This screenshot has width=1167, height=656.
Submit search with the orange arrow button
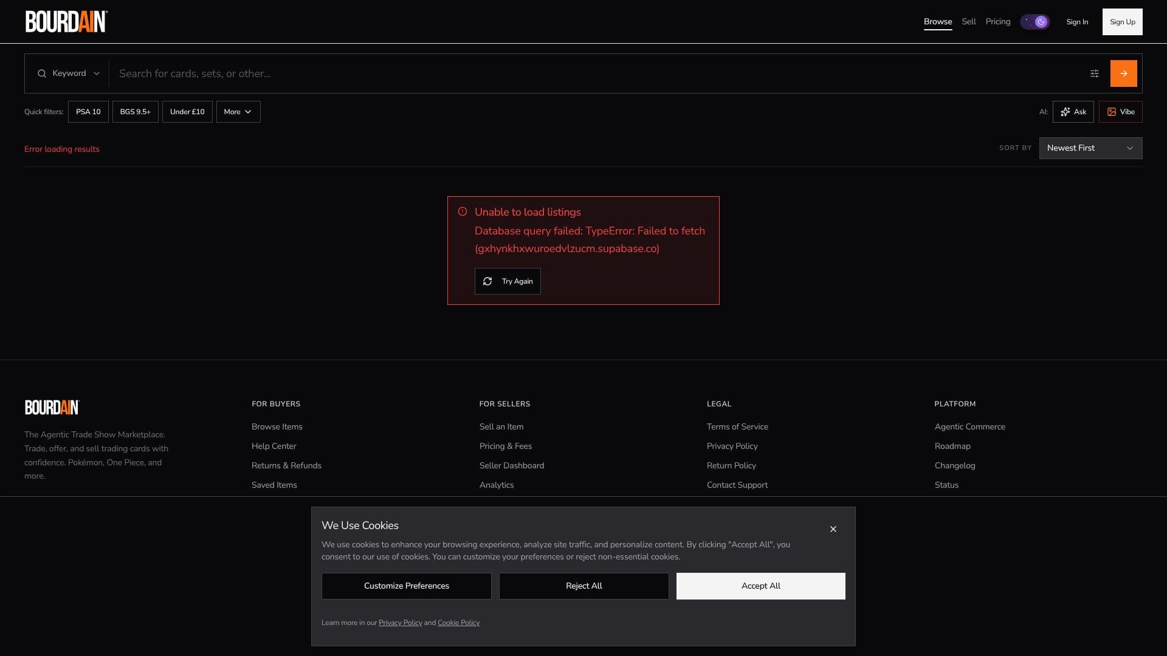(x=1123, y=73)
